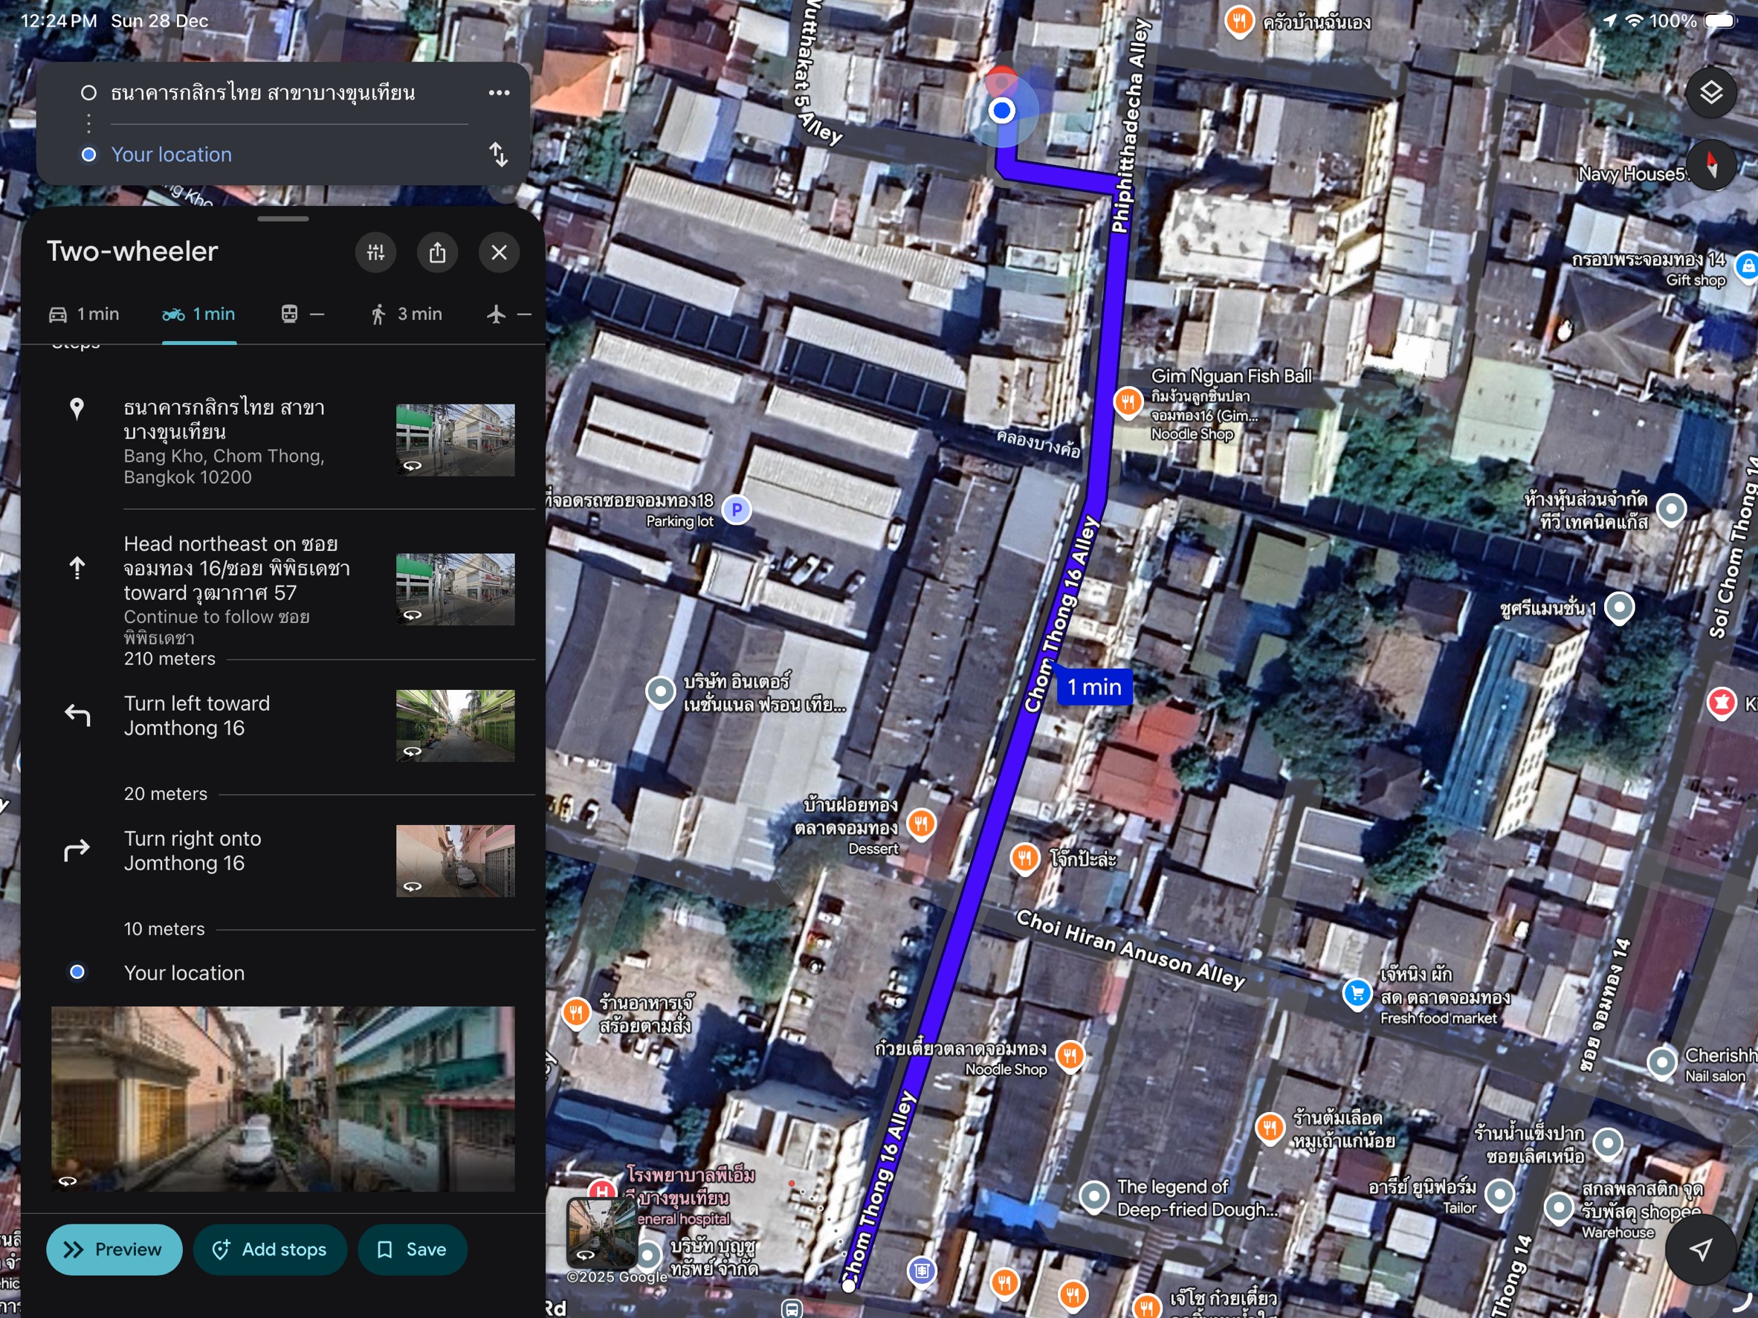Screen dimensions: 1758x1318
Task: Recenter map with location arrow button
Action: tap(1700, 1250)
